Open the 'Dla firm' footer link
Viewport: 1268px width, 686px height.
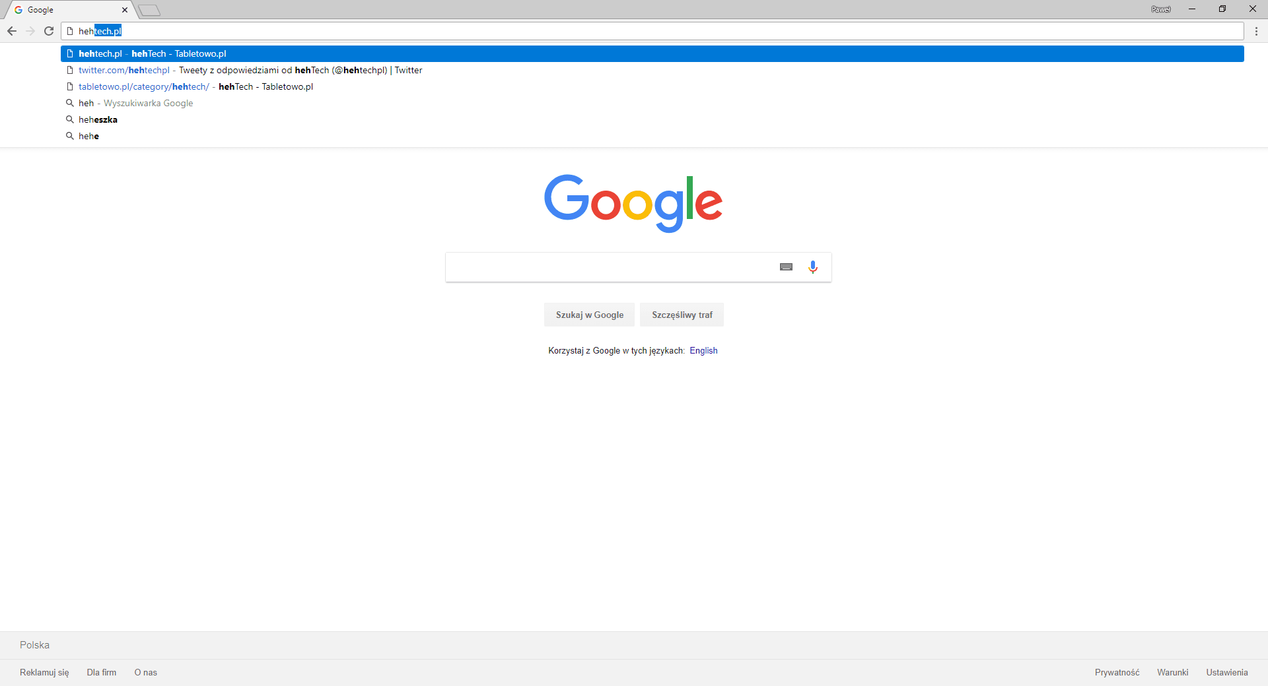tap(102, 672)
